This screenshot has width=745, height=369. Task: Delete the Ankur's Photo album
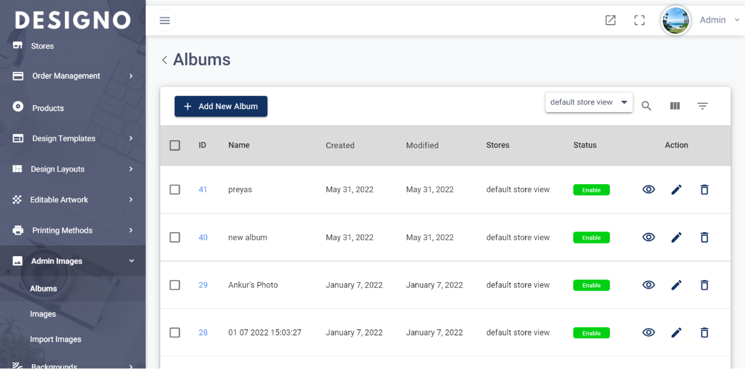[705, 285]
